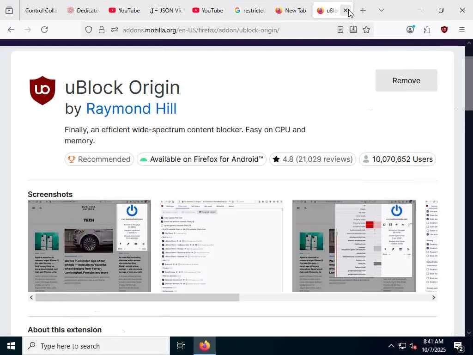
Task: Toggle Reader View icon
Action: pos(340,30)
